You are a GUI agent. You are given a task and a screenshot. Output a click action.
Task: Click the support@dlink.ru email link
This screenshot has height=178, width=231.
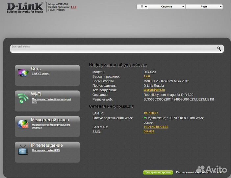[154, 90]
